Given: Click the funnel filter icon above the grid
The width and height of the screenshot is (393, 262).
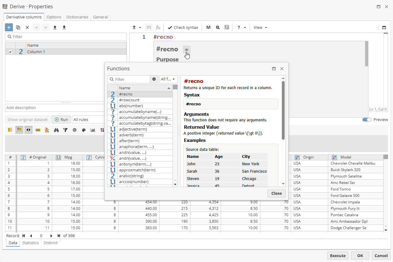Looking at the screenshot, I should click(x=65, y=130).
